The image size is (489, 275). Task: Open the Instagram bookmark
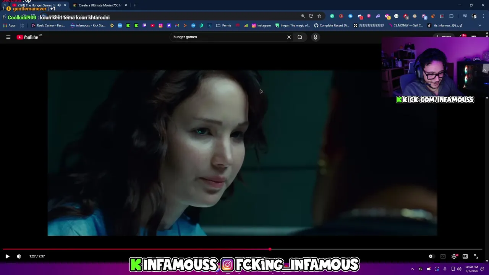(x=261, y=26)
